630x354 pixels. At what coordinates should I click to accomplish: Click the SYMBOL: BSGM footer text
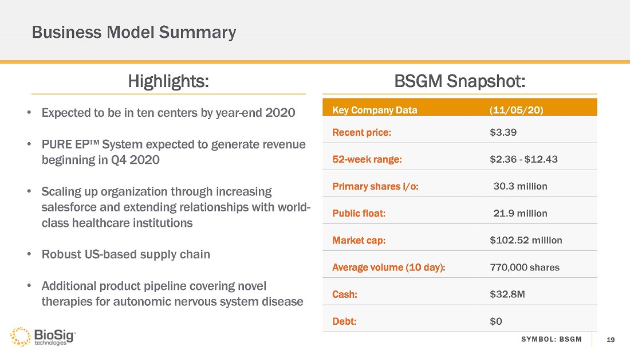(x=552, y=340)
